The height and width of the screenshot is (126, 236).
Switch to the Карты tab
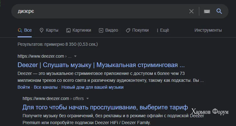(x=49, y=30)
